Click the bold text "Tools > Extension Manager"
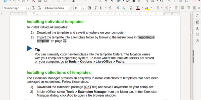Viewport: 201px width, 100px height. coord(86,92)
